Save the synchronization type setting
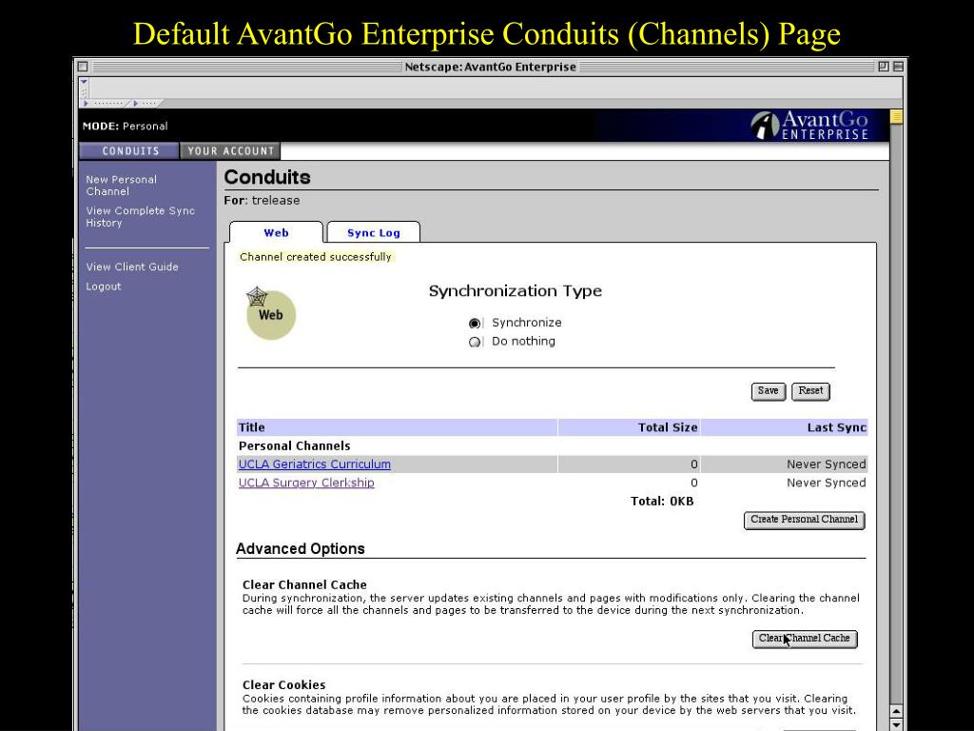 (x=769, y=391)
